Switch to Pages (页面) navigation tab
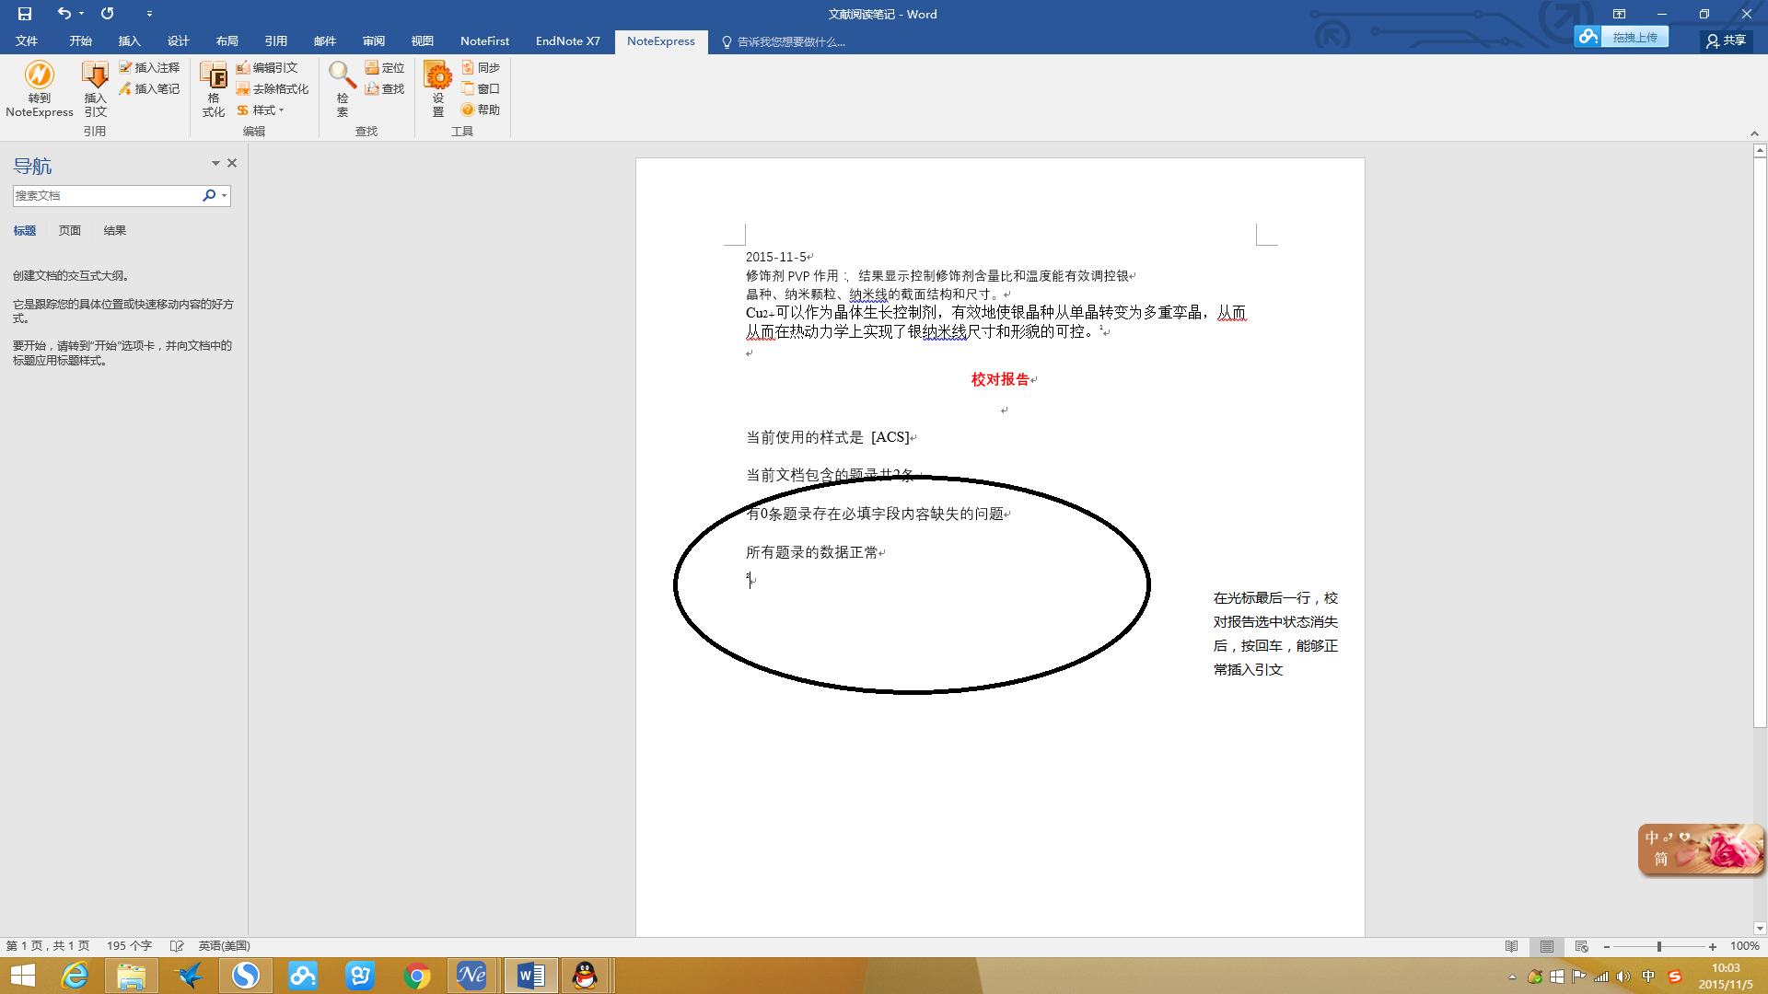The height and width of the screenshot is (994, 1768). click(x=70, y=231)
